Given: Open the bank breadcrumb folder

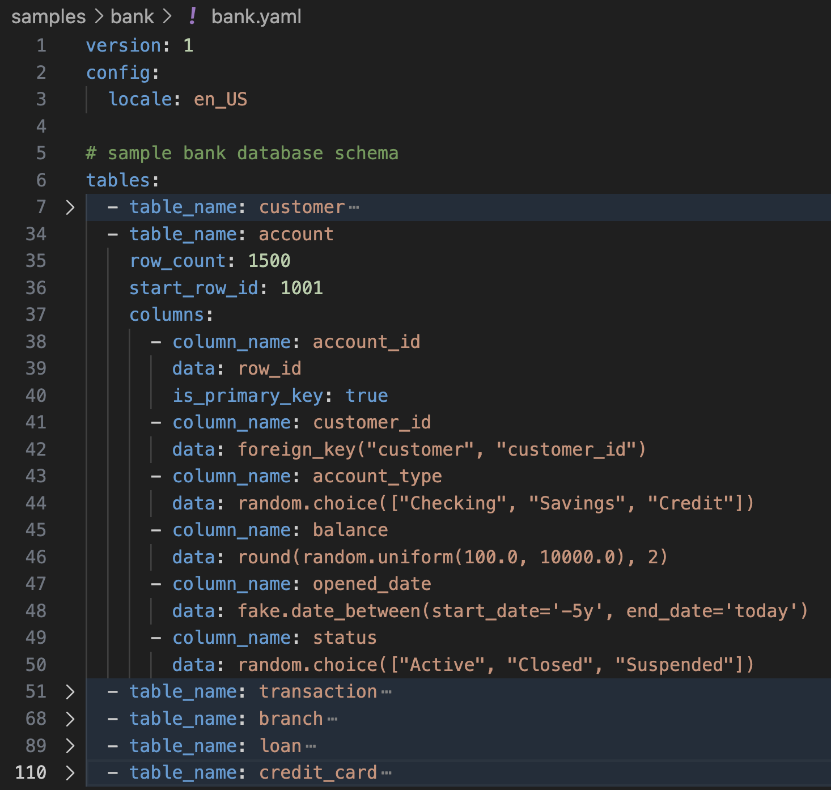Looking at the screenshot, I should tap(132, 16).
